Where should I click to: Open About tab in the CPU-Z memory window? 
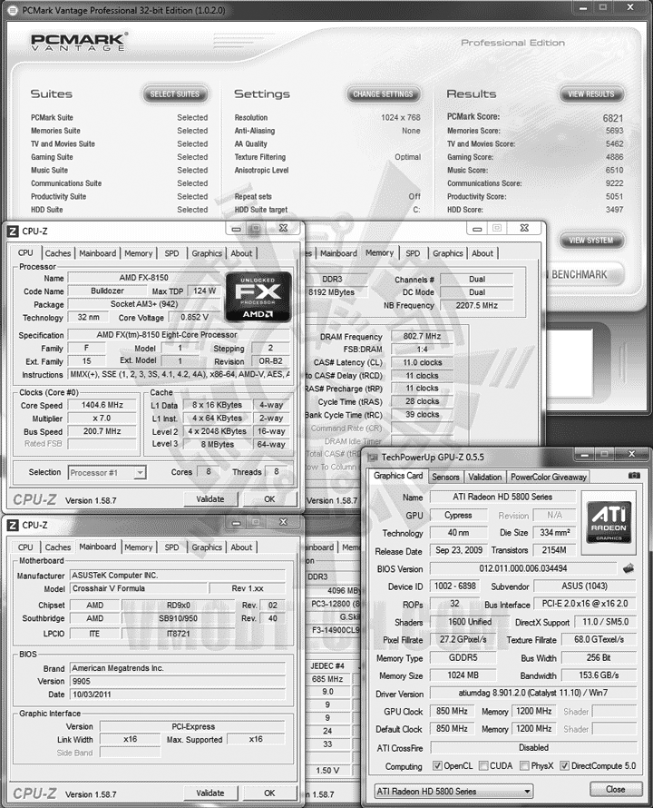pos(482,253)
